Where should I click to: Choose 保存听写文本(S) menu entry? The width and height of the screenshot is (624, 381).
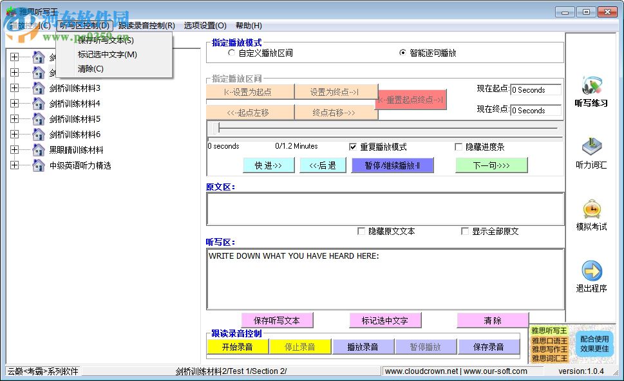pyautogui.click(x=114, y=40)
